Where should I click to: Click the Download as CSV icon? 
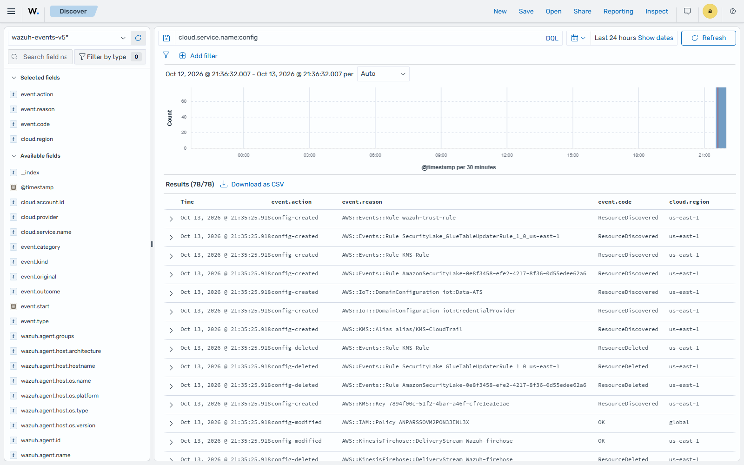click(x=224, y=184)
